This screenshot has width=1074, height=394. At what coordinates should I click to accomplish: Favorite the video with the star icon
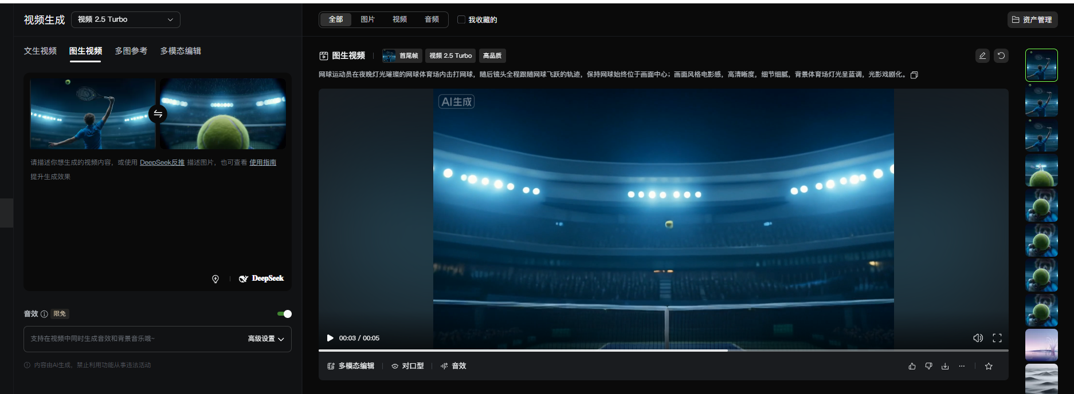(989, 366)
